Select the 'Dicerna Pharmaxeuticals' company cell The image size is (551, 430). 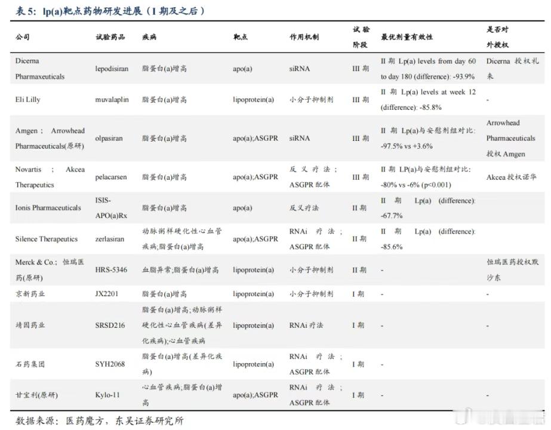(x=40, y=69)
